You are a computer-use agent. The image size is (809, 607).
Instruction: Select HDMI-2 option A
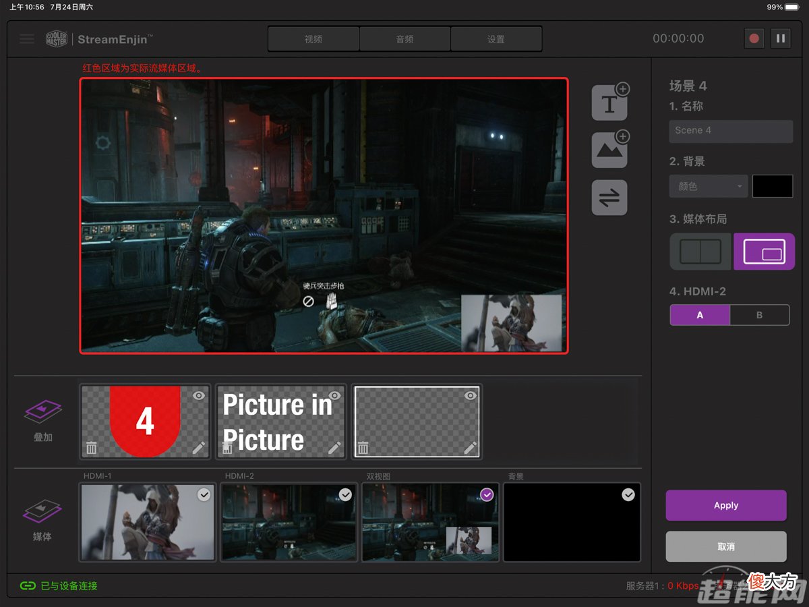tap(700, 315)
